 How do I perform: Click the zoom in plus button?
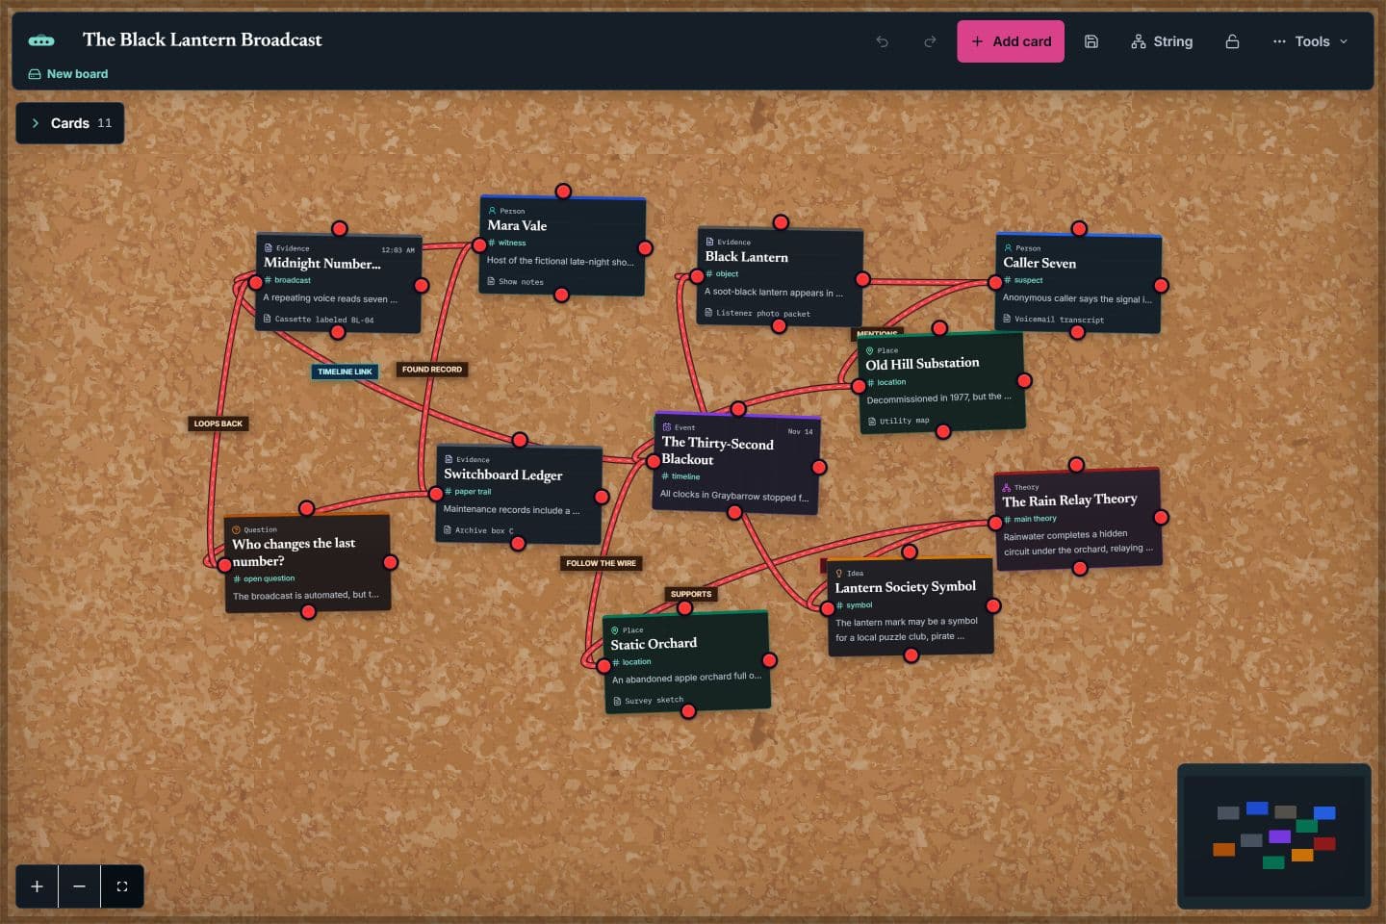tap(37, 886)
